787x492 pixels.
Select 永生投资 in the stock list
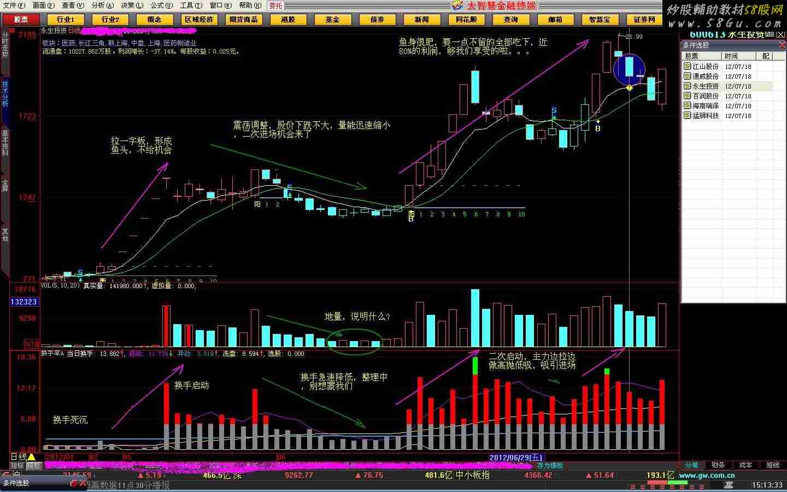[706, 86]
